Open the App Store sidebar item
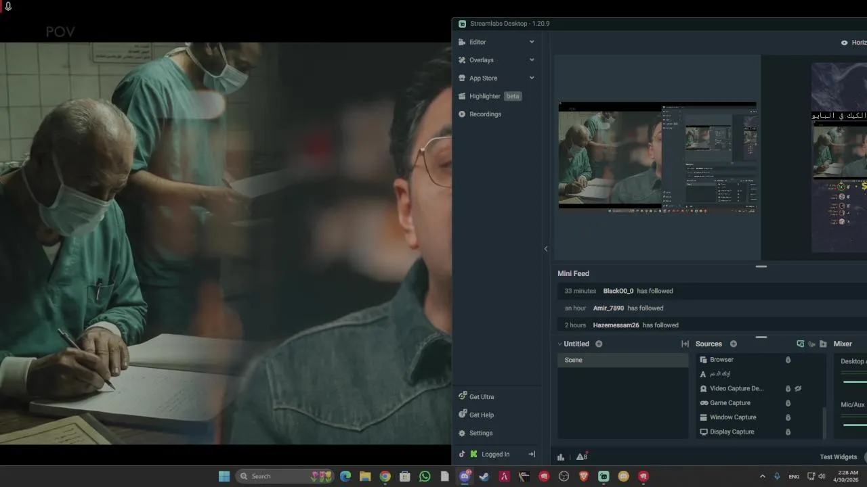Screen dimensions: 867x487 click(483, 78)
